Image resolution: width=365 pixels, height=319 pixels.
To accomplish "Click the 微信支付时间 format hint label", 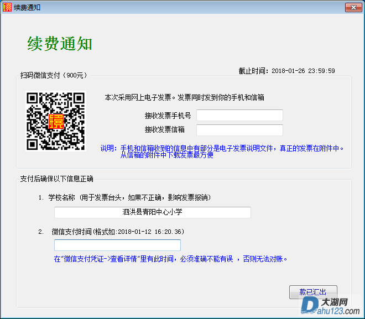I will click(111, 232).
